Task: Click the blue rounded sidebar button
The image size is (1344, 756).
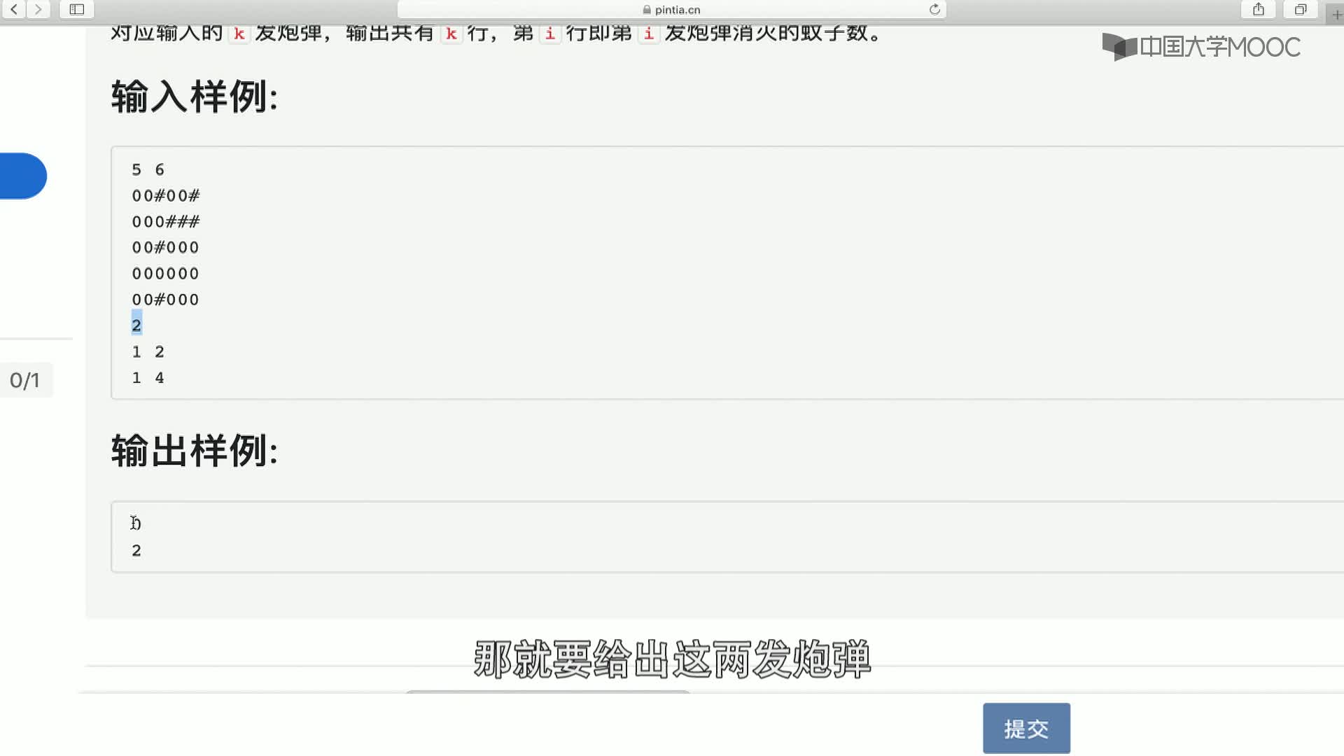Action: pyautogui.click(x=22, y=176)
